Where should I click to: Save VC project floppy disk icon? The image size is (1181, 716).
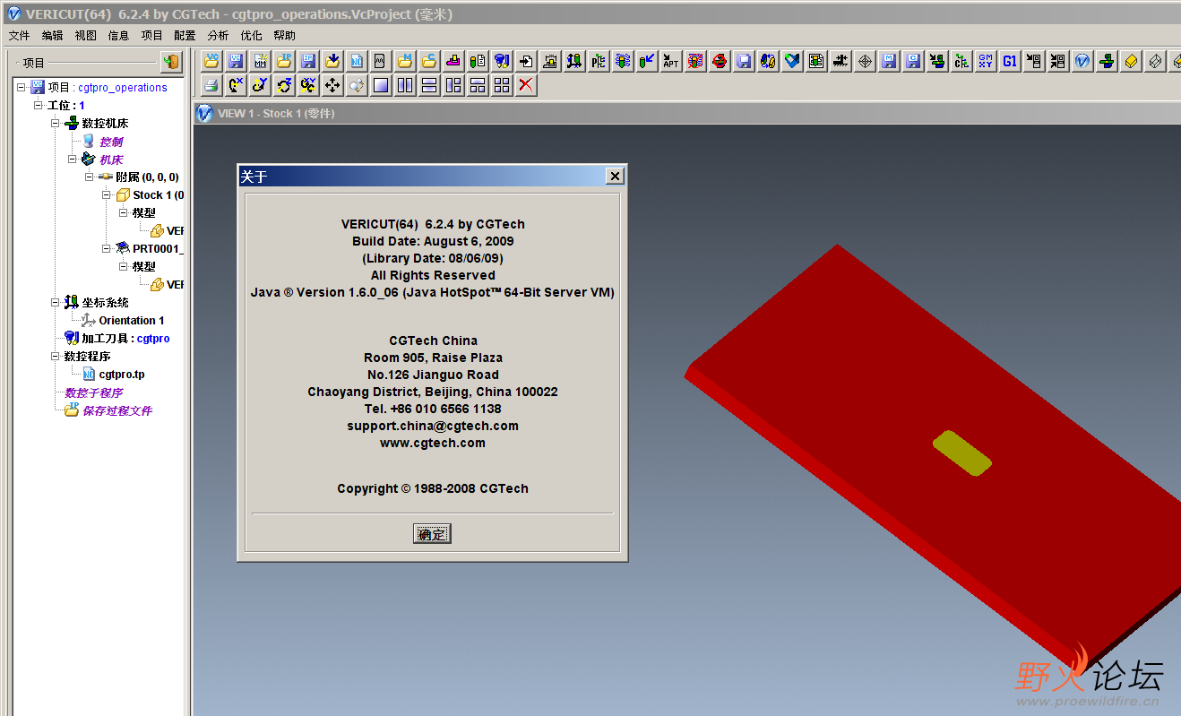click(236, 61)
